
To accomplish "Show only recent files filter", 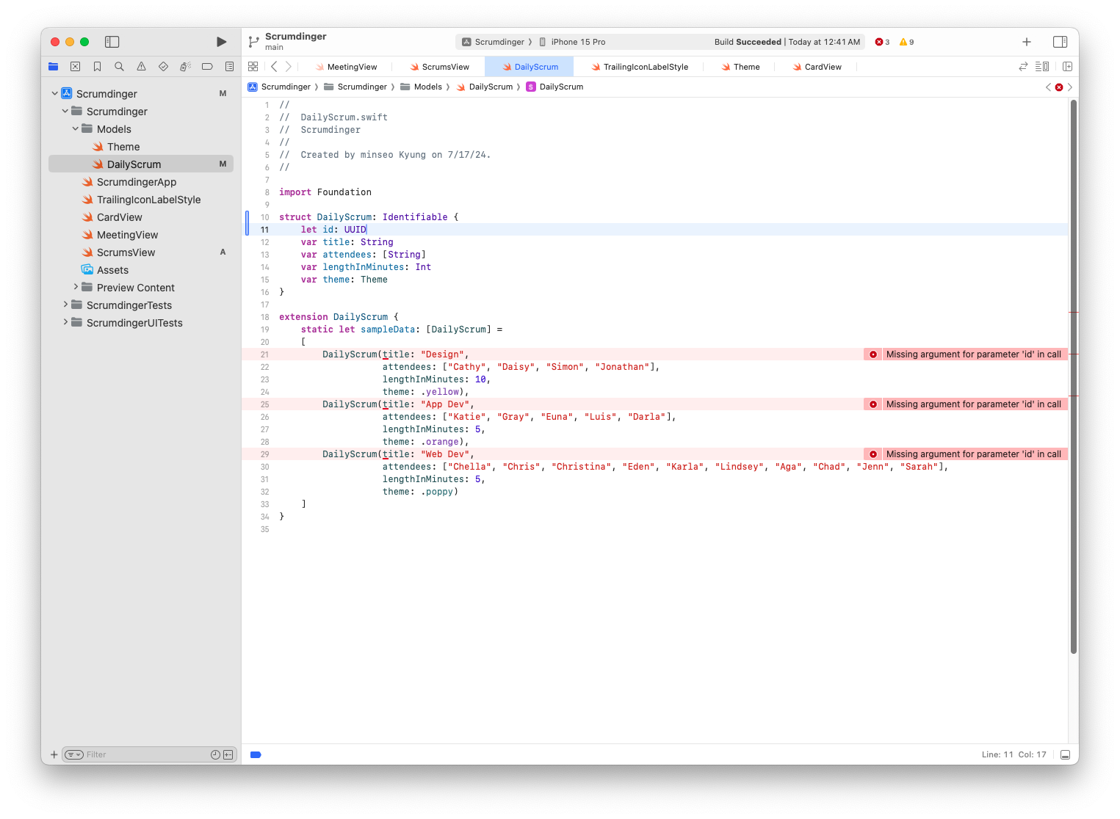I will click(215, 754).
